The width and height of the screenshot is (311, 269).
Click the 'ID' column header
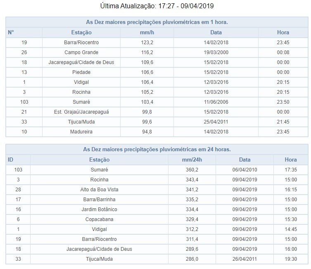click(10, 159)
